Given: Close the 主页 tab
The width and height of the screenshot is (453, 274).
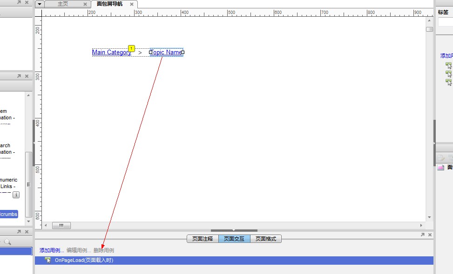Looking at the screenshot, I should [x=85, y=4].
